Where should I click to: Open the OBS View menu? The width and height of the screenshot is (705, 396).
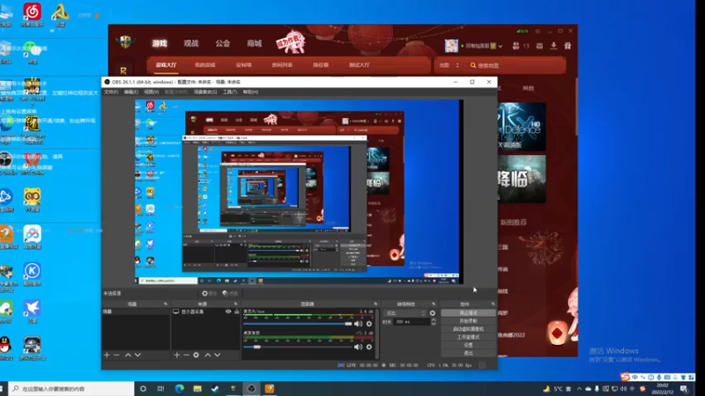pyautogui.click(x=151, y=92)
